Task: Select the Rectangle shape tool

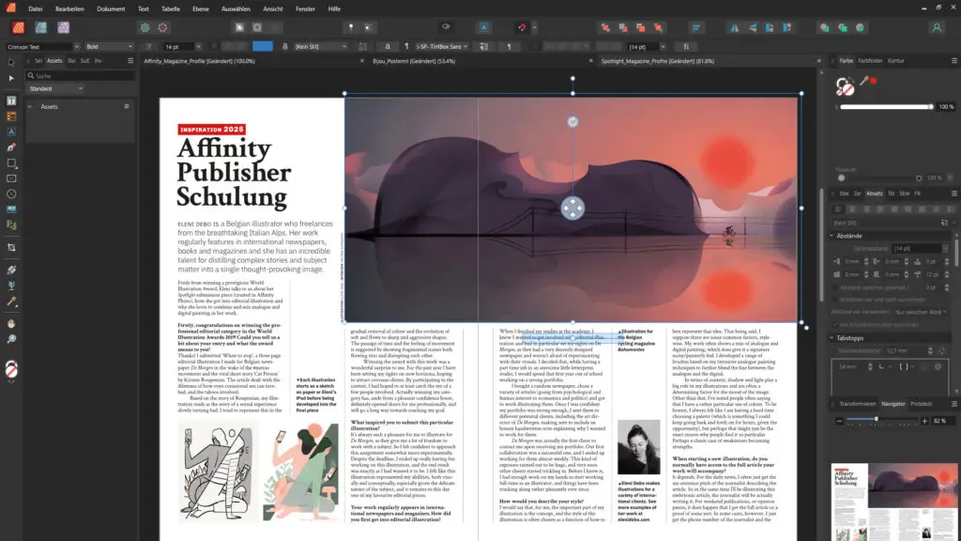Action: pyautogui.click(x=11, y=163)
